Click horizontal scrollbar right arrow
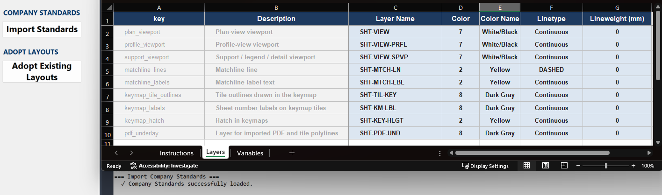 tap(649, 153)
